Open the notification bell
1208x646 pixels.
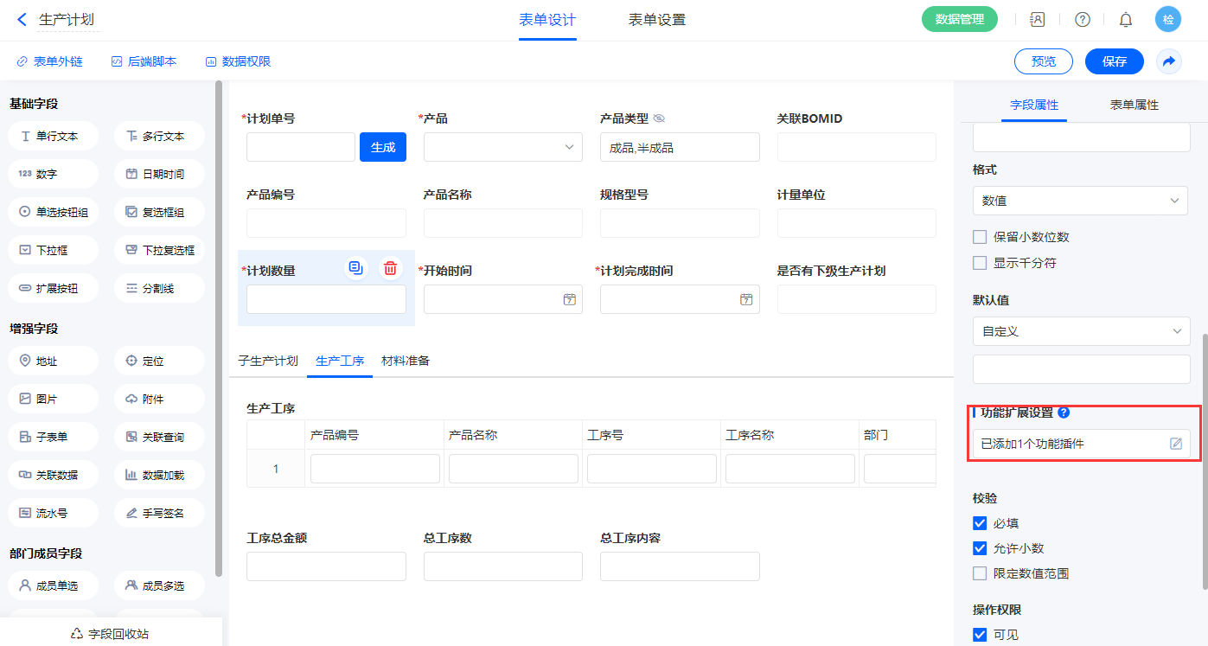1126,20
